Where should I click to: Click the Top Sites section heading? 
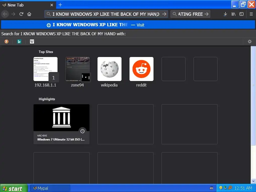pyautogui.click(x=46, y=52)
